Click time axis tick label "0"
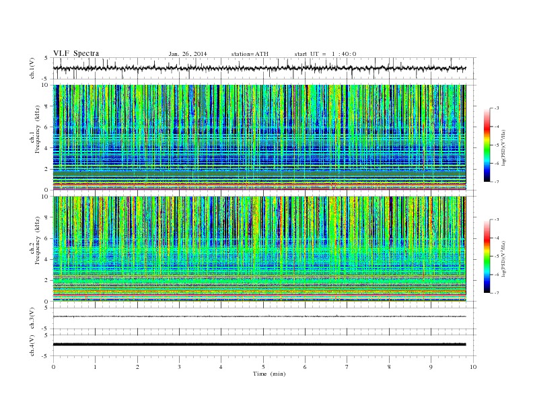Viewport: 533px width, 412px height. click(x=53, y=367)
